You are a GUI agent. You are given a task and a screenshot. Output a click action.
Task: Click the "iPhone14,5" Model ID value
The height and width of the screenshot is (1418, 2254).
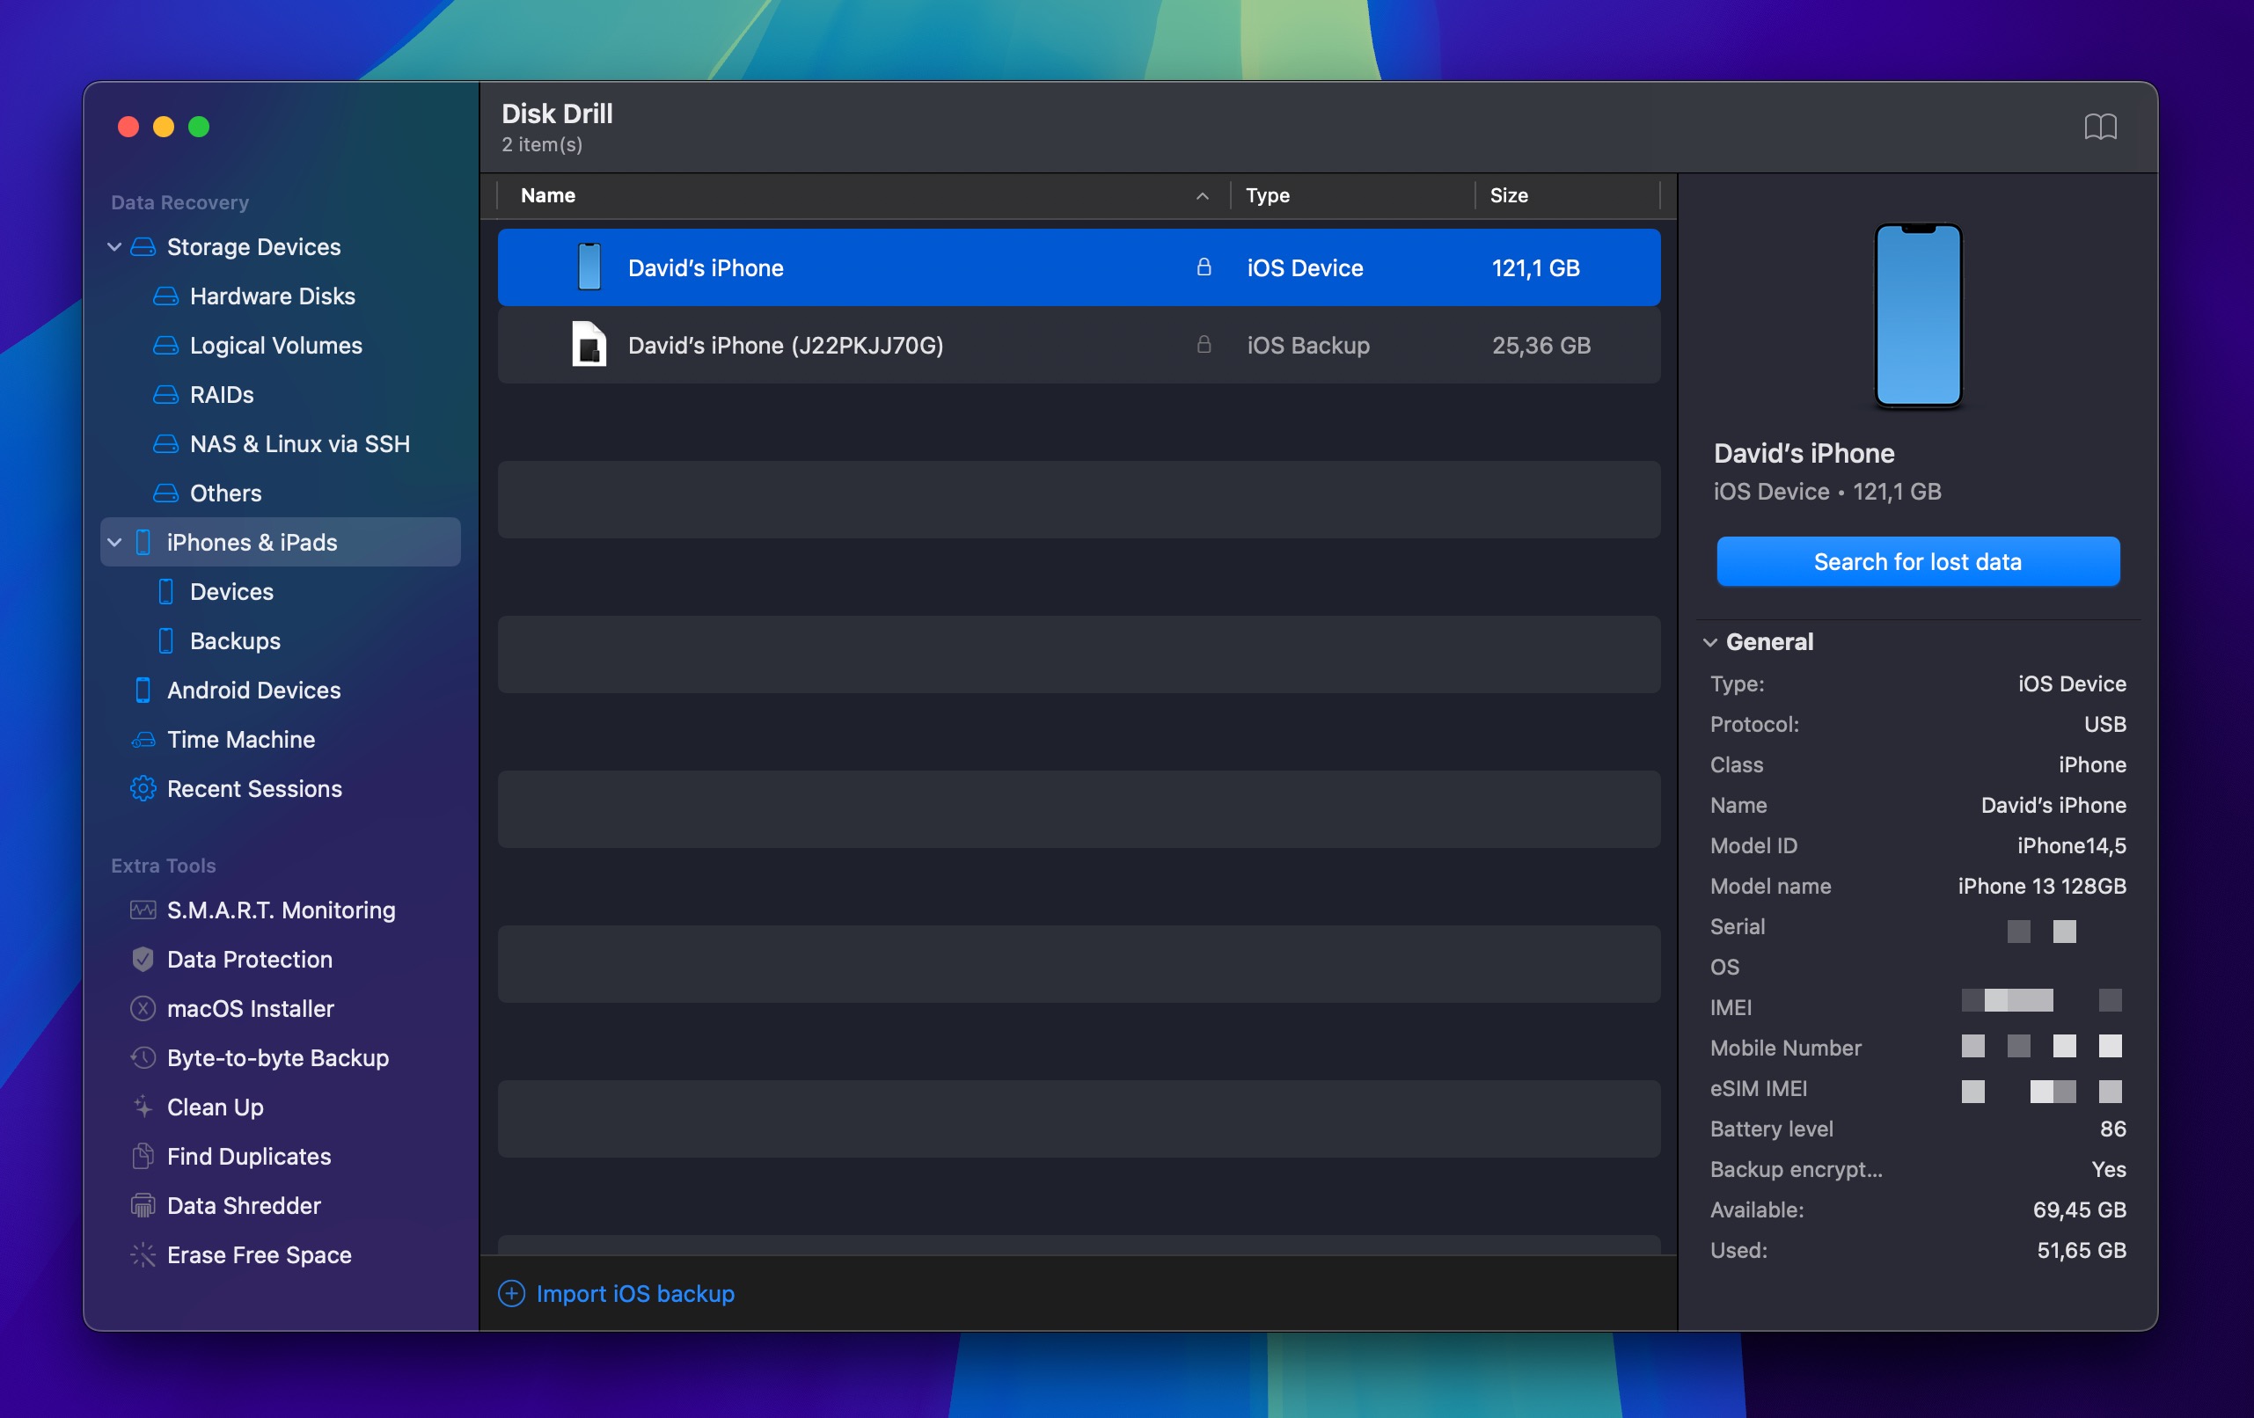point(2072,846)
